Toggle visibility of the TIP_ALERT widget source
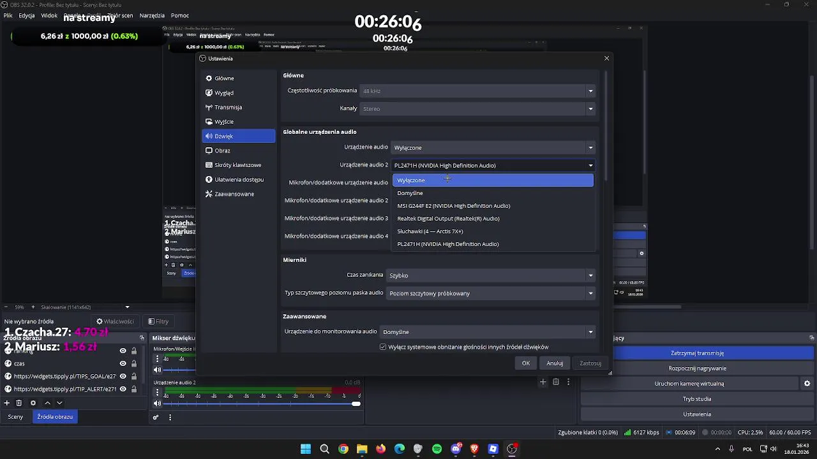817x459 pixels. [x=123, y=389]
